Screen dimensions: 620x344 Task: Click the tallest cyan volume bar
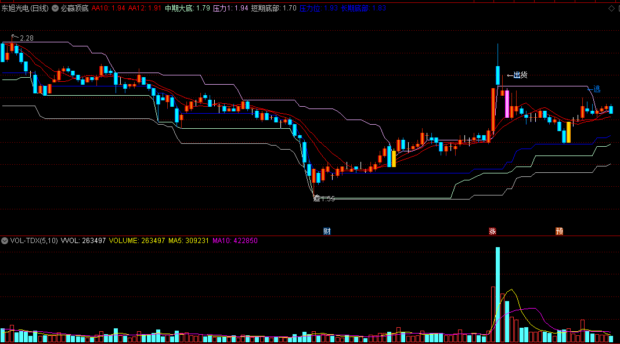pos(498,295)
